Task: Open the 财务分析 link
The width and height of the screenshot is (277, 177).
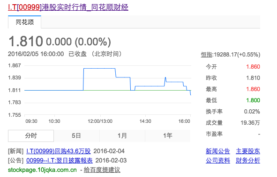Action: [x=248, y=160]
